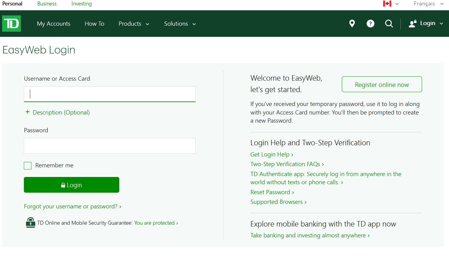Open Forgot your username or password link

coord(73,206)
